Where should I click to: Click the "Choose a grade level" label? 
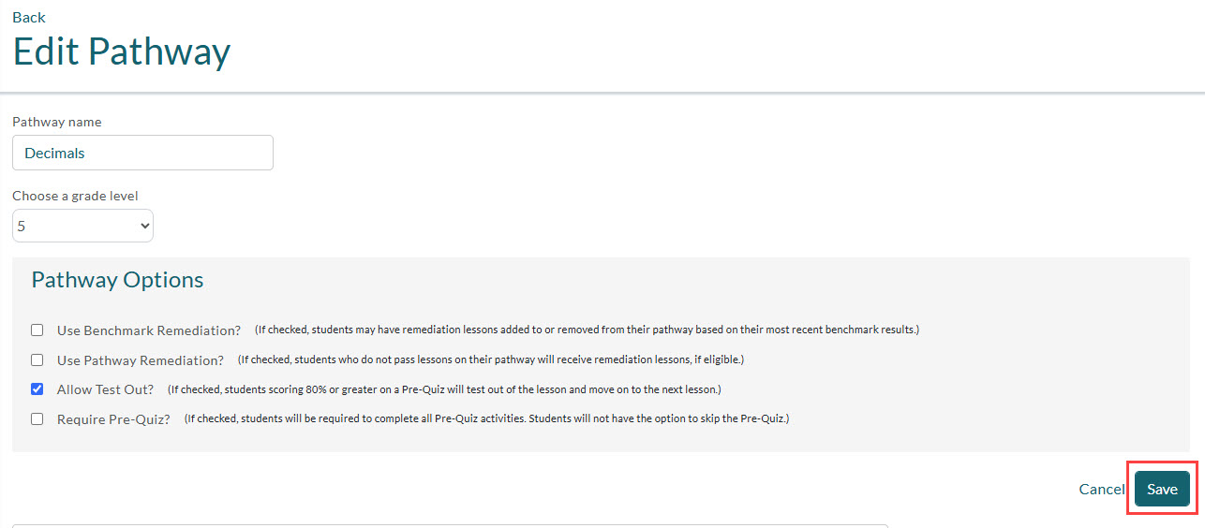[x=75, y=196]
